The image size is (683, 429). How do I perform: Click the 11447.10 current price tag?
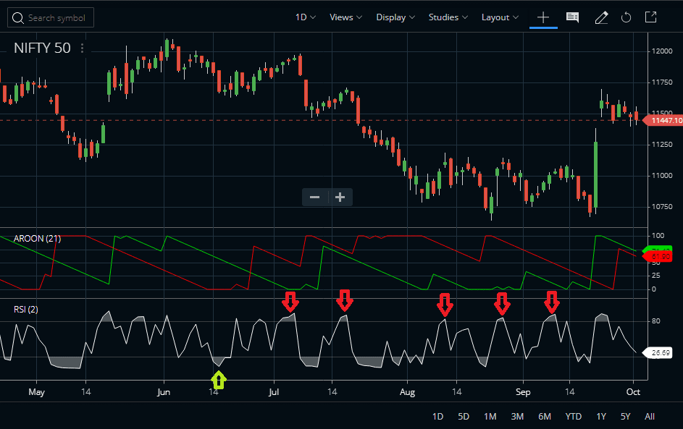coord(664,120)
